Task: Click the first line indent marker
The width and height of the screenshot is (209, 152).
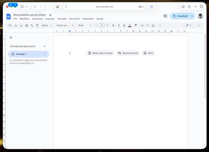Action: pyautogui.click(x=70, y=31)
